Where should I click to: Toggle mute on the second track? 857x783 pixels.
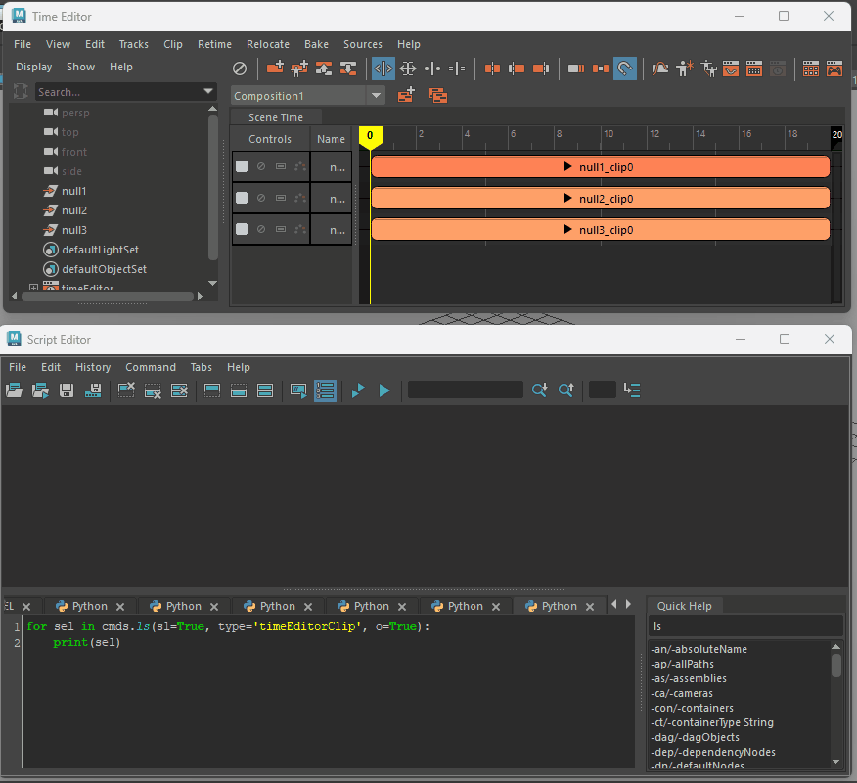tap(261, 198)
